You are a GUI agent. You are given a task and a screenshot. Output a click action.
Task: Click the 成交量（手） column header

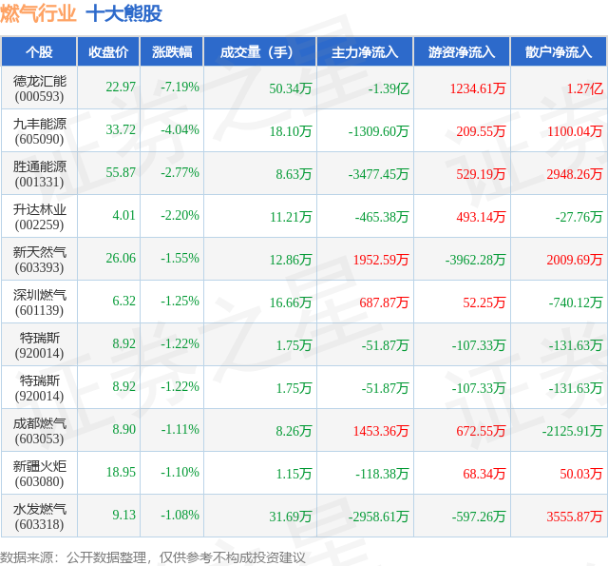pos(259,51)
